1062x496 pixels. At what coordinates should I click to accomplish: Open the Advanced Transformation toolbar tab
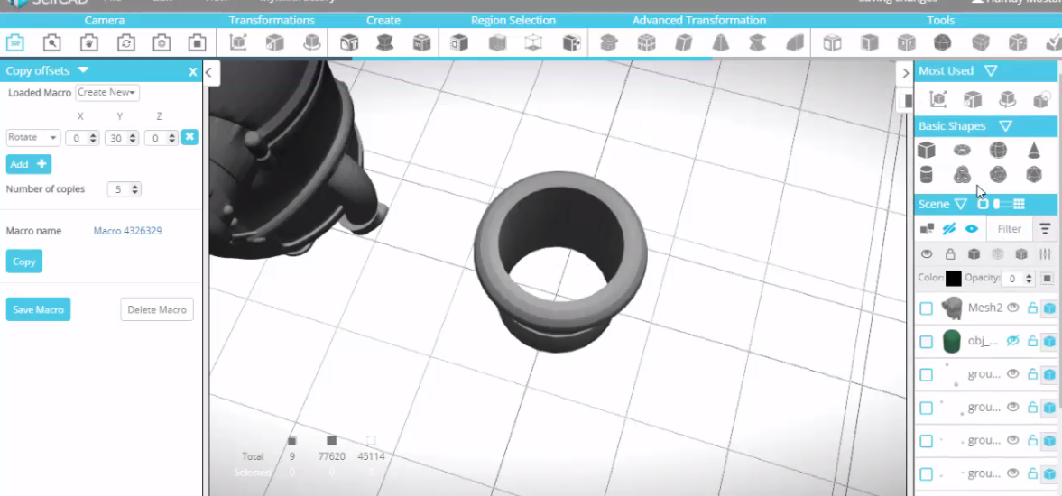pyautogui.click(x=699, y=21)
